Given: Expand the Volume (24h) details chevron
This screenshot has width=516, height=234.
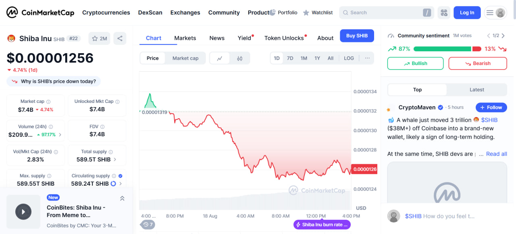Looking at the screenshot, I should [60, 135].
